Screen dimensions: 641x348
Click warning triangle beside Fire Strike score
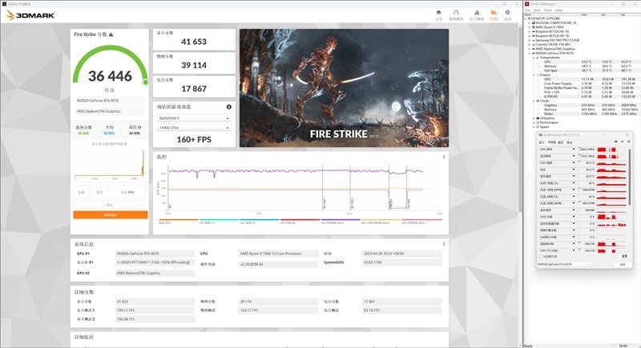tap(111, 34)
